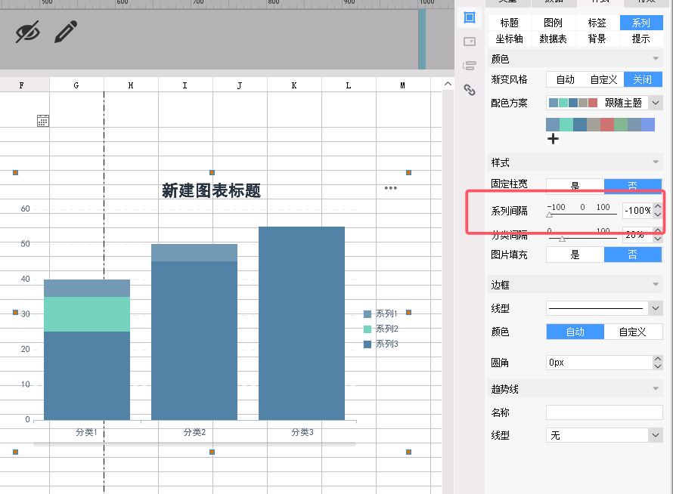Decrease the 系列间隔 value with down arrow
673x494 pixels.
click(x=658, y=215)
